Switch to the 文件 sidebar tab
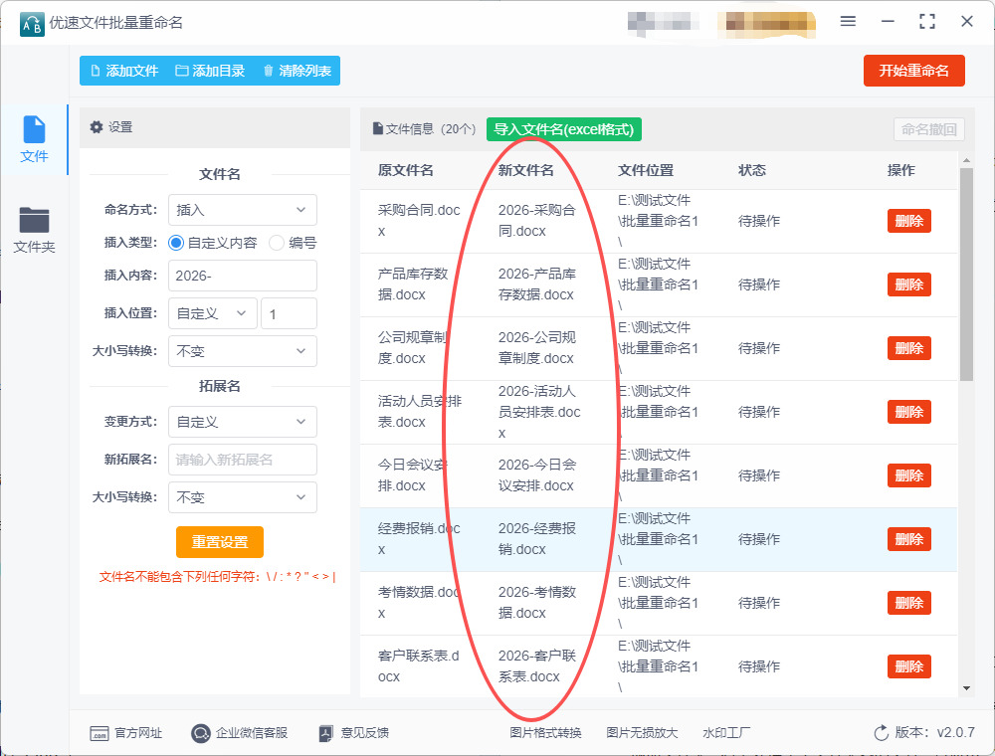995x756 pixels. pyautogui.click(x=34, y=139)
